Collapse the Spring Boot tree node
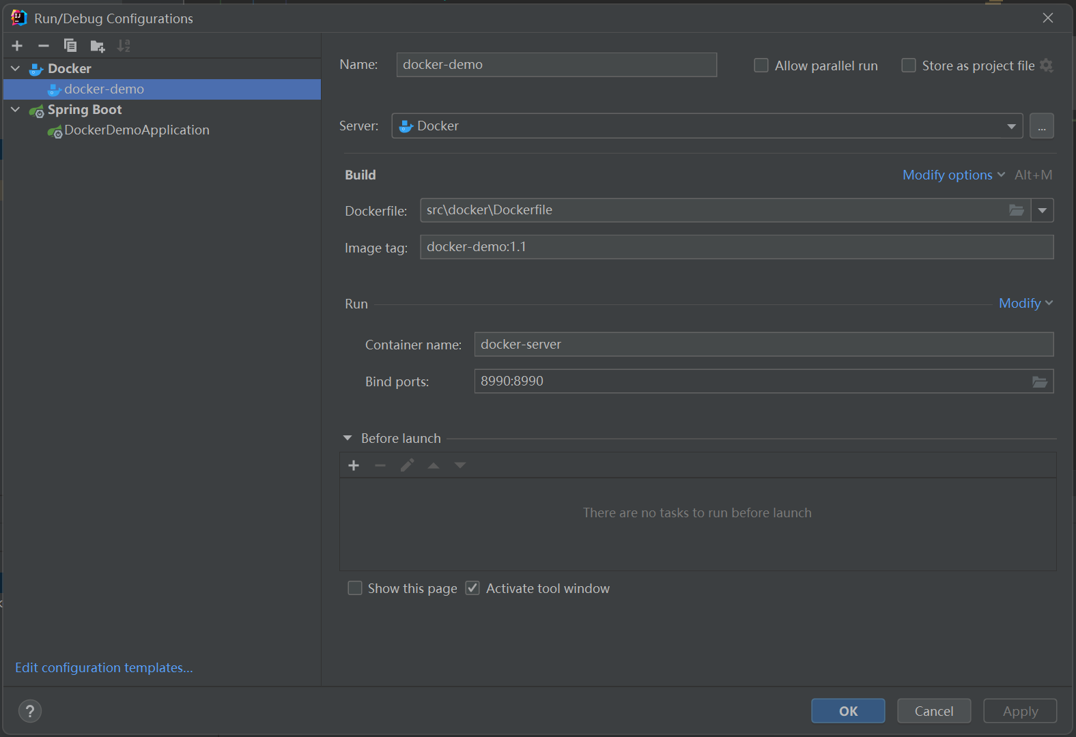 16,109
